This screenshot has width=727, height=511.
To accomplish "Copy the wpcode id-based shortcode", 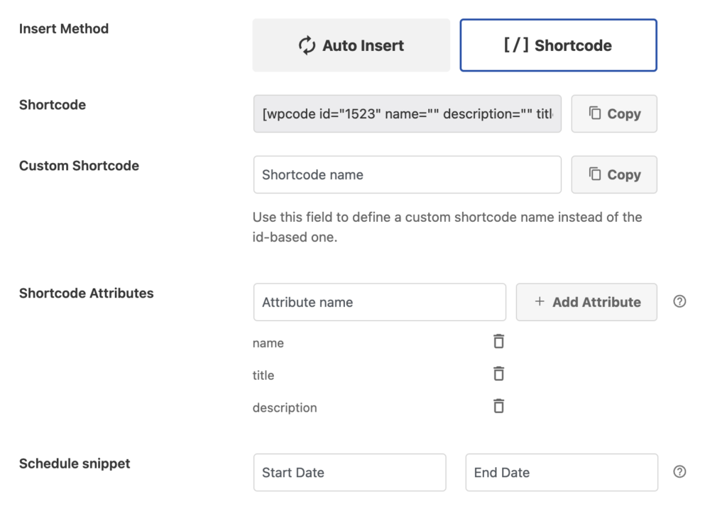I will (614, 114).
